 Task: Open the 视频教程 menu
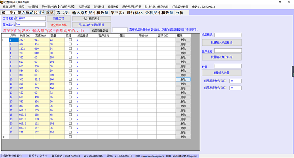[113, 7]
